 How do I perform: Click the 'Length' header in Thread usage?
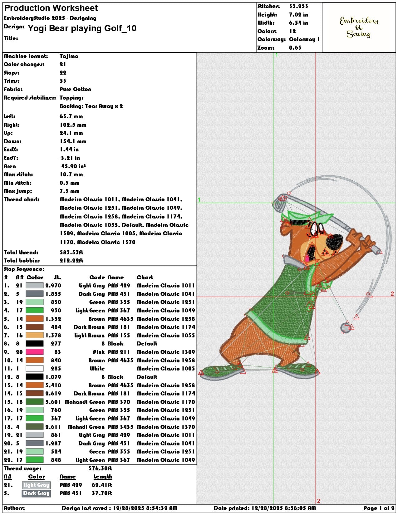click(103, 477)
